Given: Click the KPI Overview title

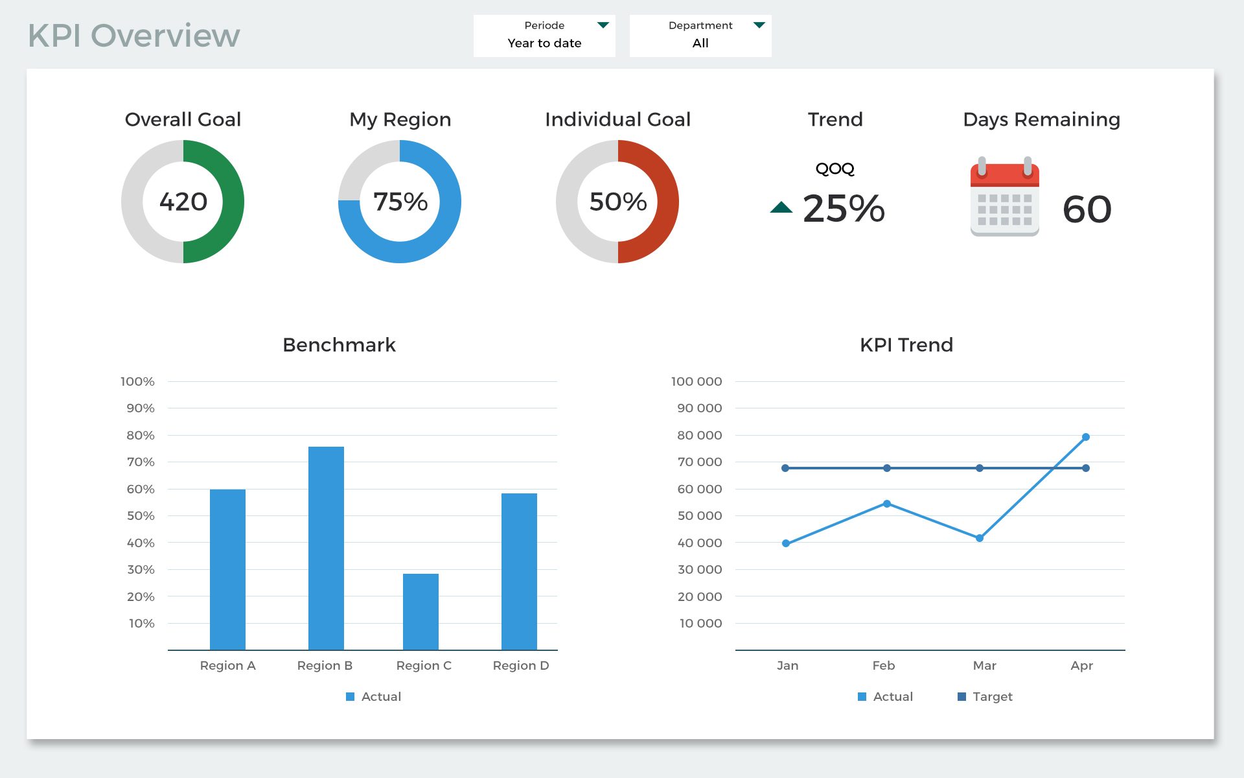Looking at the screenshot, I should tap(133, 36).
